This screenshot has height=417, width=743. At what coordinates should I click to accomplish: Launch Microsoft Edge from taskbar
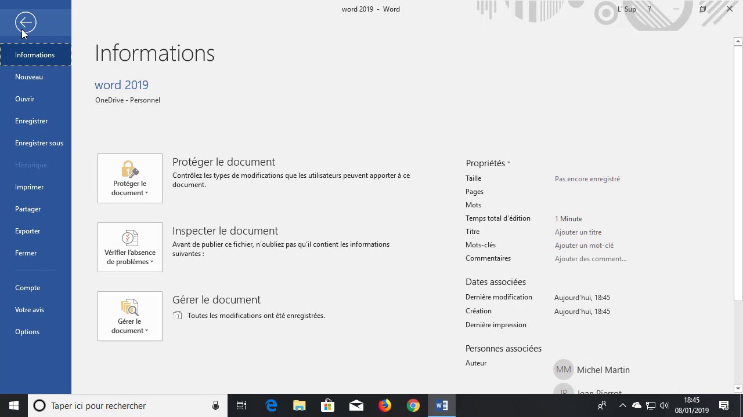(x=271, y=406)
